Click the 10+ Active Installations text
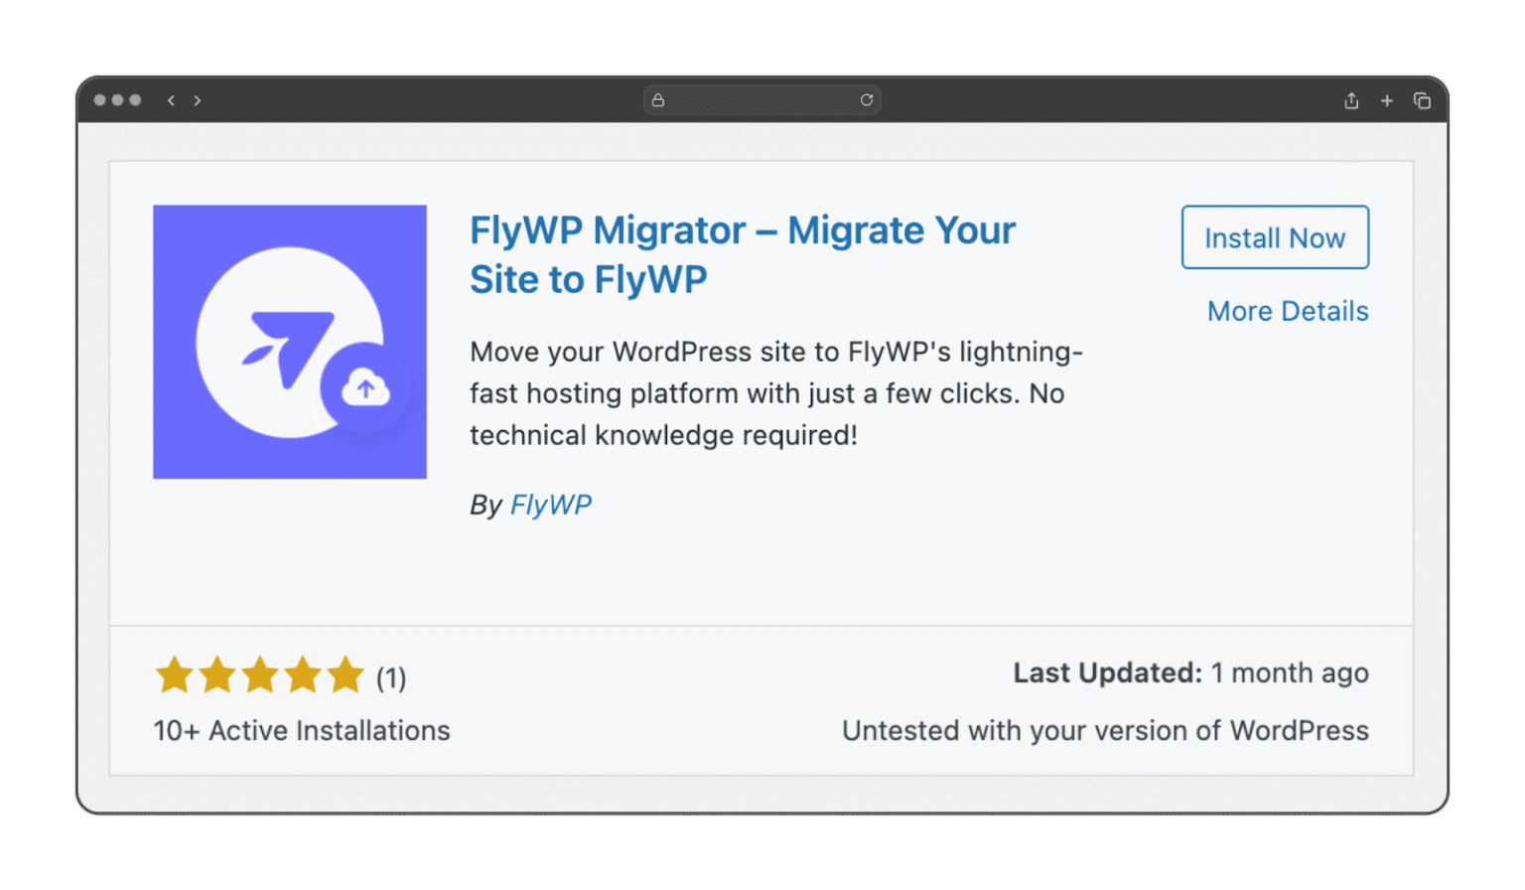 [x=301, y=730]
